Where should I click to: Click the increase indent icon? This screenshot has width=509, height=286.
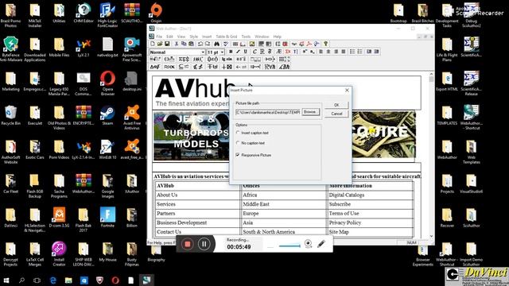pos(376,52)
